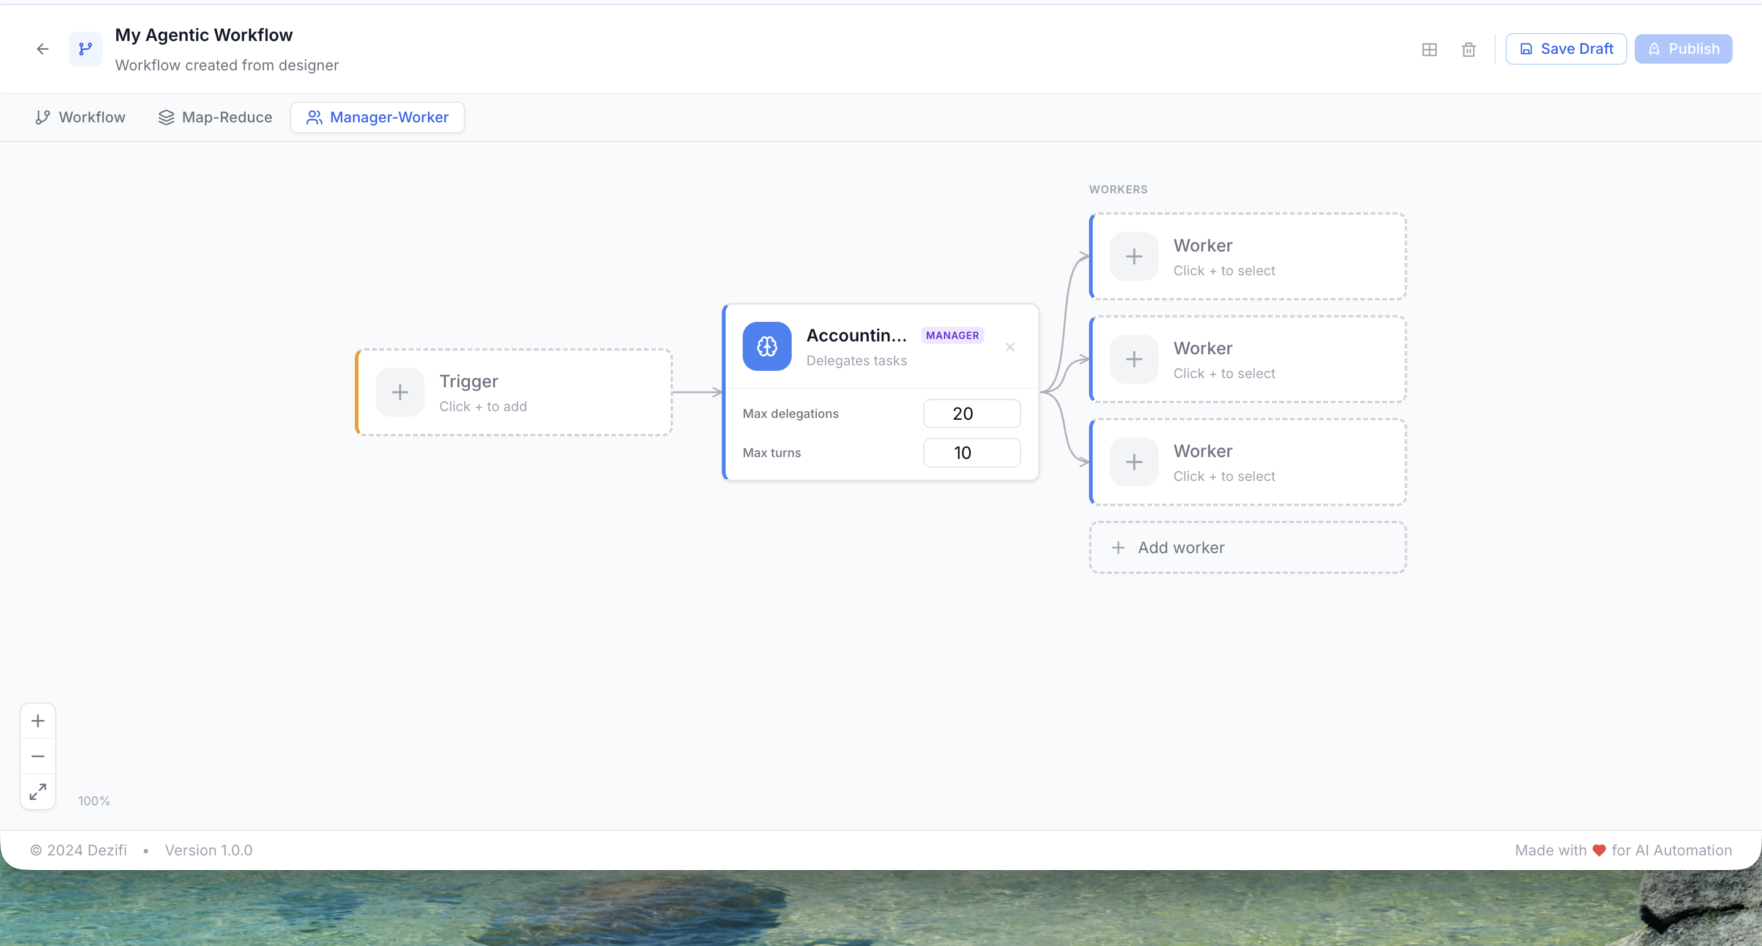The image size is (1762, 946).
Task: Click 'Delegates tasks' subtitle on manager card
Action: (857, 360)
